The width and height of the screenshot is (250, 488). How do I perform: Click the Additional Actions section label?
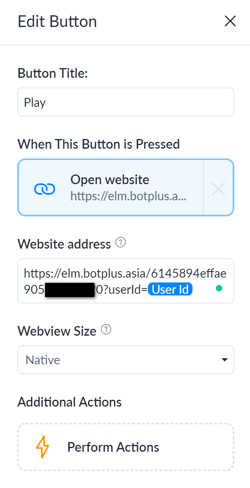(70, 402)
